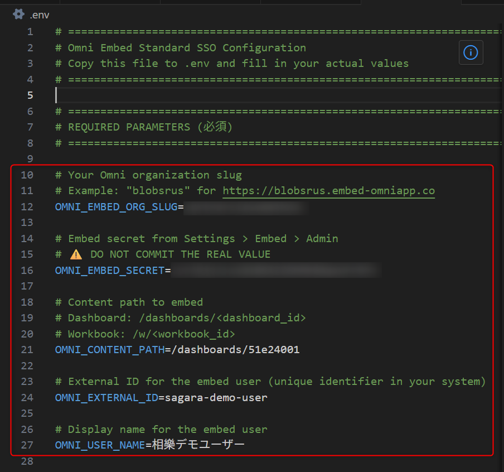Screen dimensions: 504x472
Task: Place cursor on empty line 5
Action: pyautogui.click(x=223, y=95)
